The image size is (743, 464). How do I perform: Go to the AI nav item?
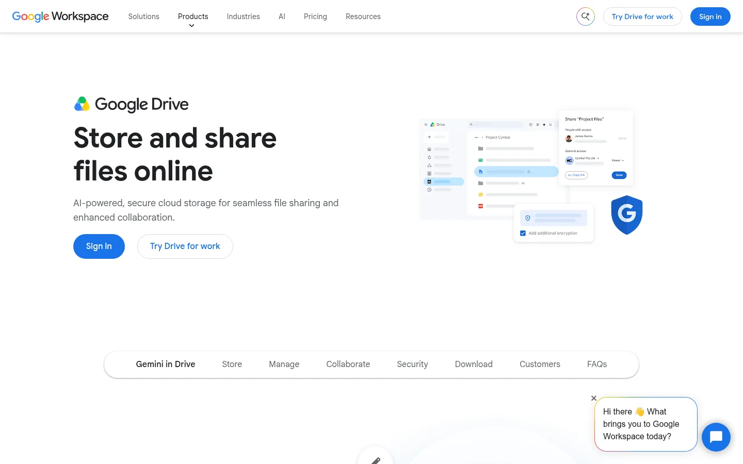click(x=282, y=16)
